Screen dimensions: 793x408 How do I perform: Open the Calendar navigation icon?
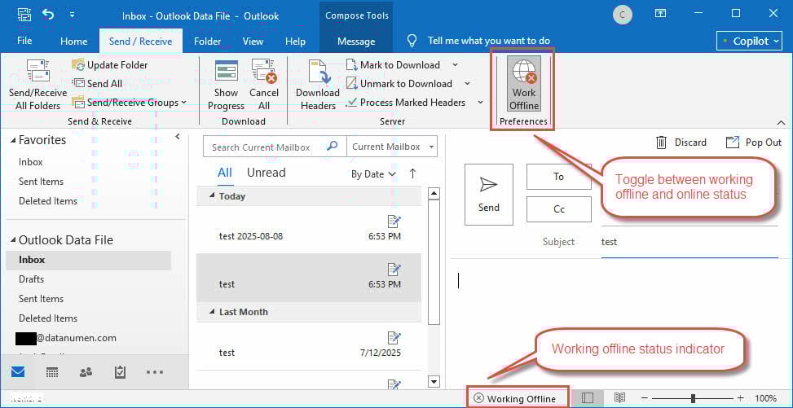tap(51, 372)
